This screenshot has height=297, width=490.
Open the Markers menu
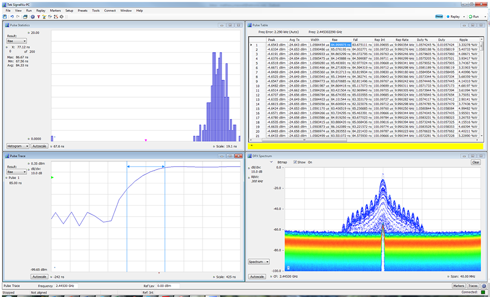pyautogui.click(x=55, y=10)
